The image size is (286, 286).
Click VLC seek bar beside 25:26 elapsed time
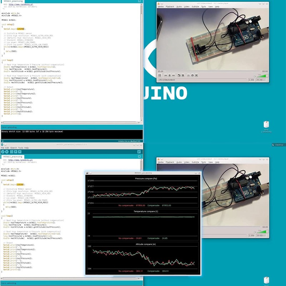click(212, 71)
